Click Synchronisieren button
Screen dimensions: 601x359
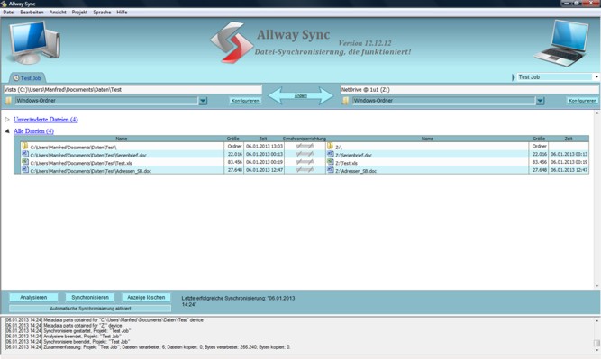(x=90, y=298)
